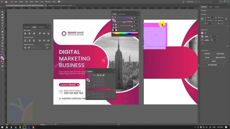Show more Transform options
This screenshot has height=129, width=230.
(227, 26)
